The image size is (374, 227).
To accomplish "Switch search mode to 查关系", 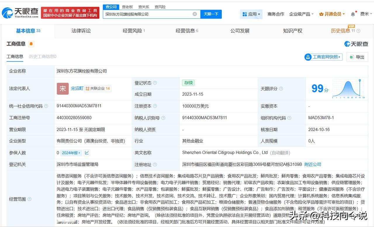I will click(144, 7).
